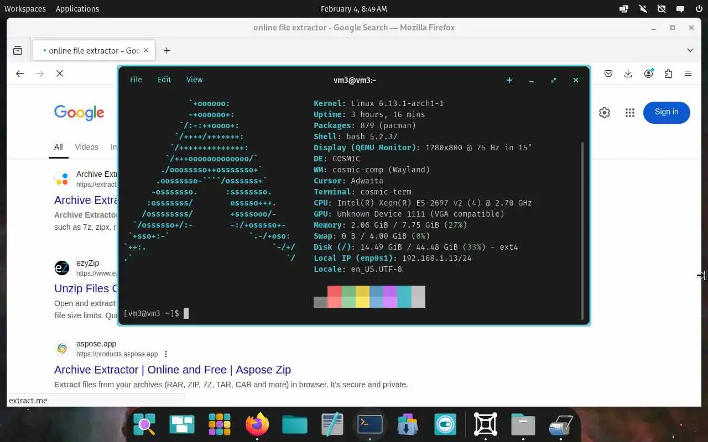Click the 'Shell: bash 5.2.37' line
This screenshot has height=442, width=708.
[356, 136]
